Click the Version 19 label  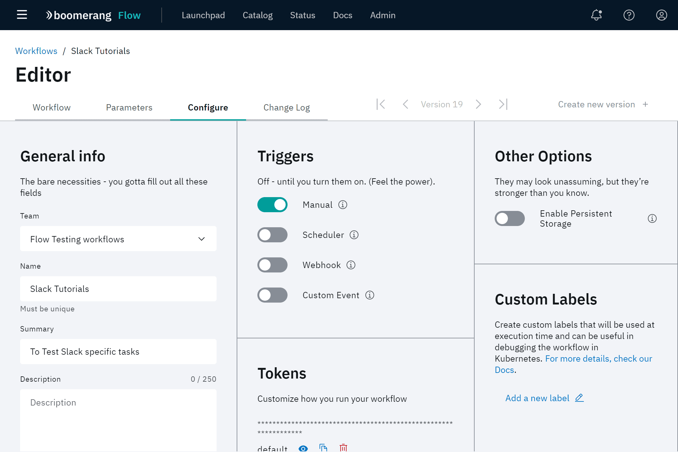(x=442, y=104)
